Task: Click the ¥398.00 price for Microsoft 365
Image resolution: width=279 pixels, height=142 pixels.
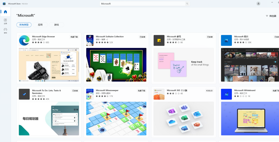Action: pyautogui.click(x=209, y=90)
